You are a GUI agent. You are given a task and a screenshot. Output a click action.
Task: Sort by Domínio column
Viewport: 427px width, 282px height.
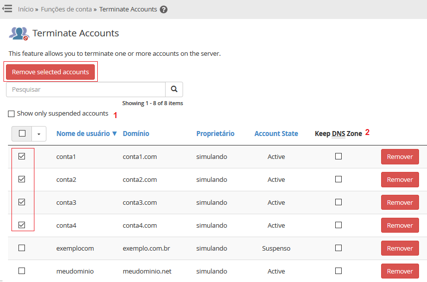point(136,134)
